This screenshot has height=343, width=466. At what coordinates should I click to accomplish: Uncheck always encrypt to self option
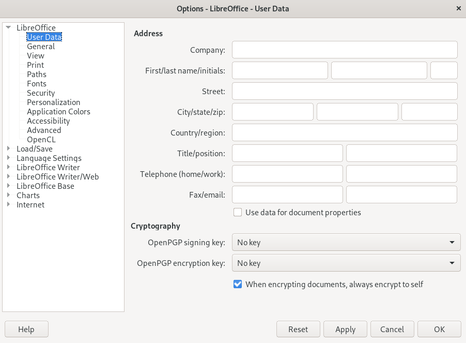pos(238,284)
